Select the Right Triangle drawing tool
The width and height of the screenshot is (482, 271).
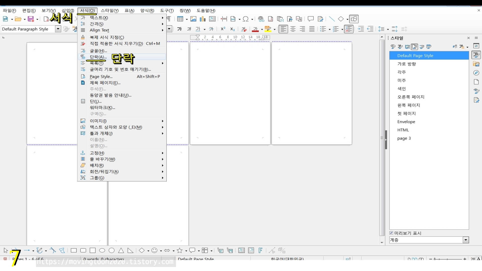[x=130, y=250]
